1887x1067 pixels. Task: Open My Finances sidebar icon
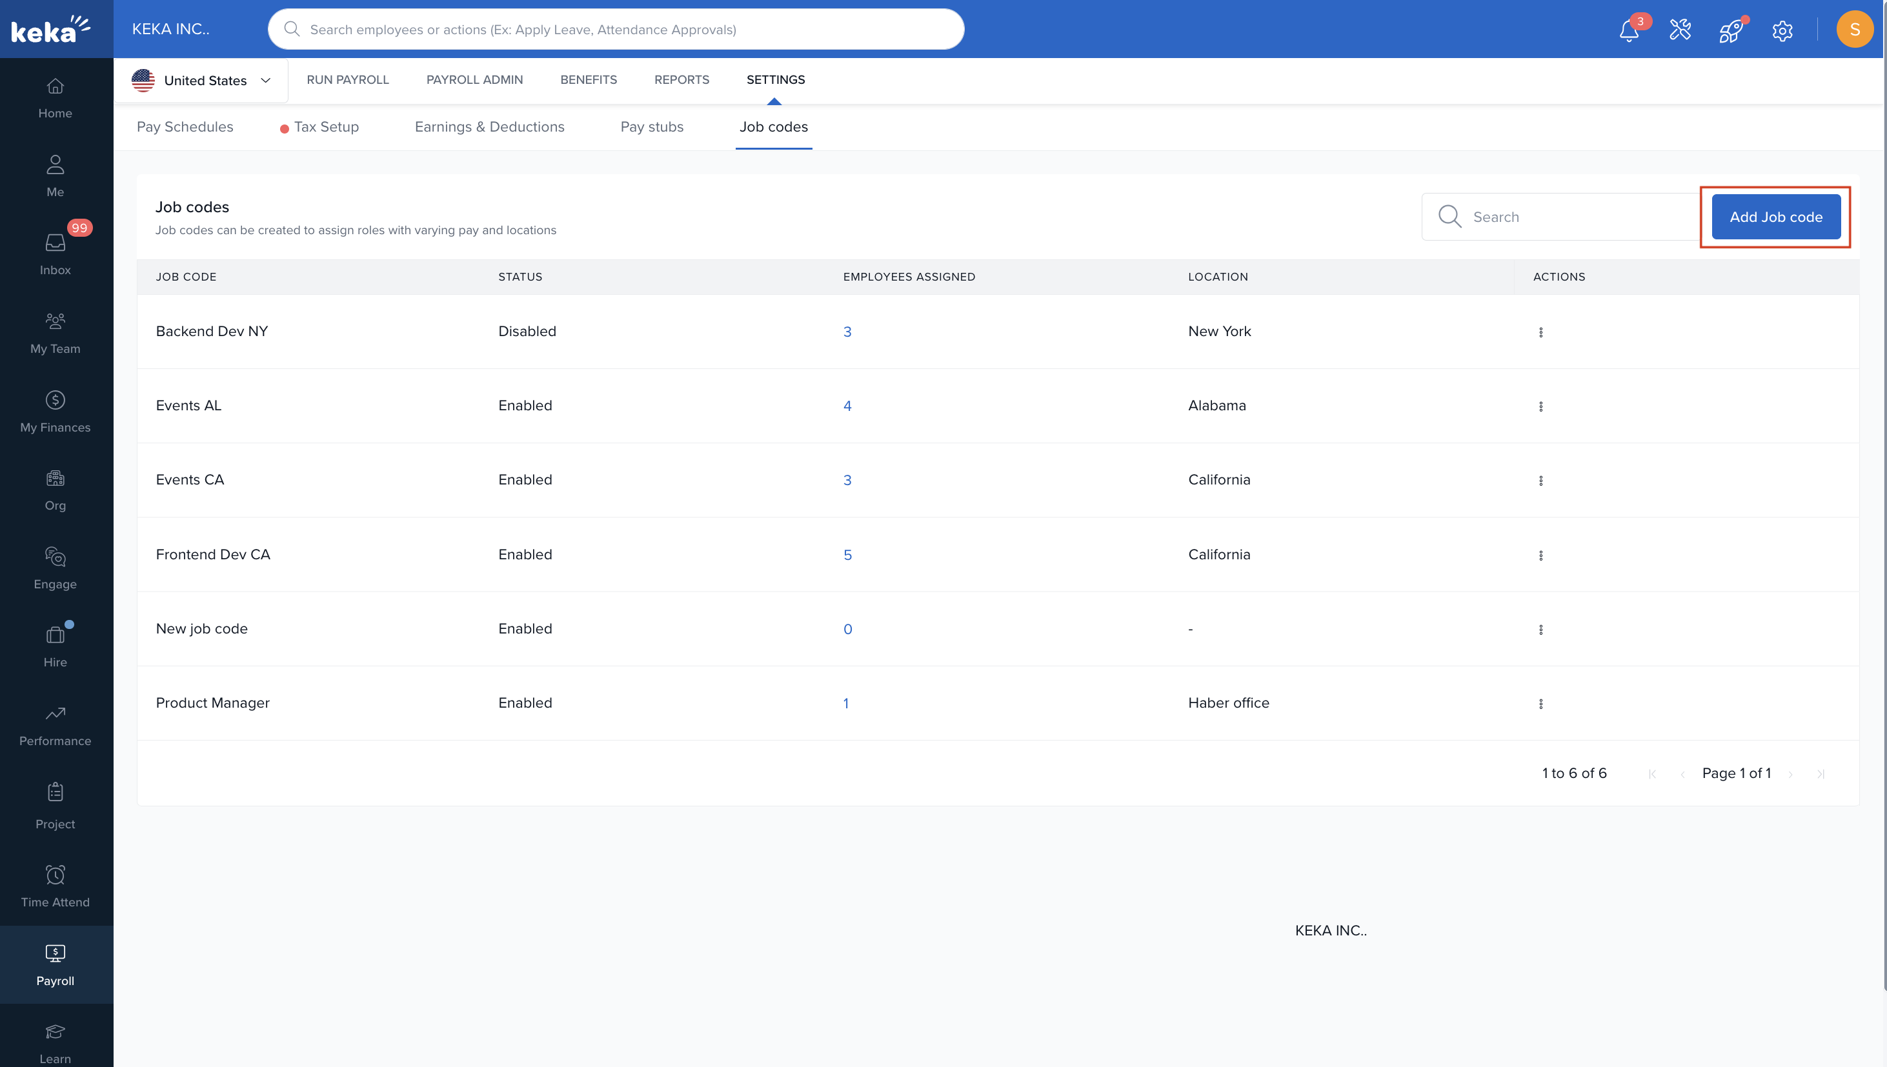(x=55, y=411)
